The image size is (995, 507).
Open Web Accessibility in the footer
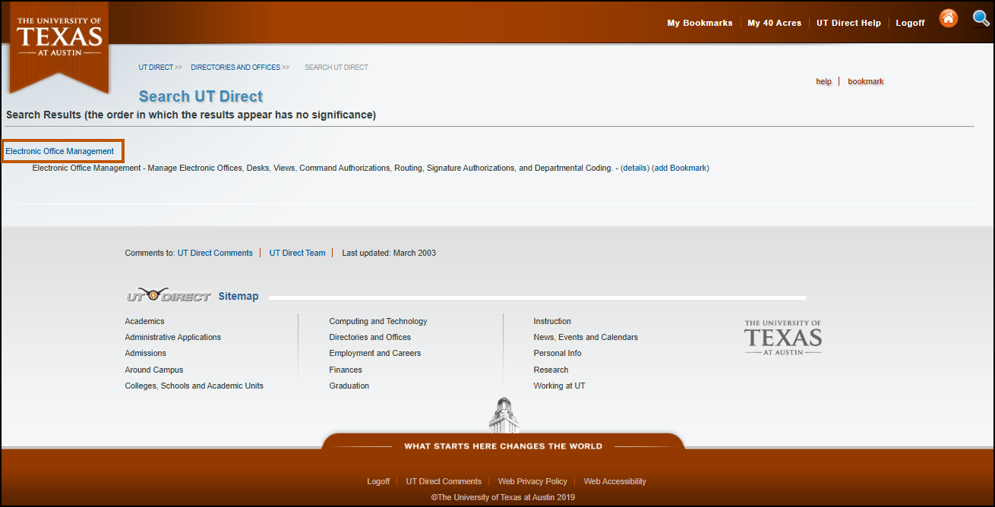tap(615, 481)
